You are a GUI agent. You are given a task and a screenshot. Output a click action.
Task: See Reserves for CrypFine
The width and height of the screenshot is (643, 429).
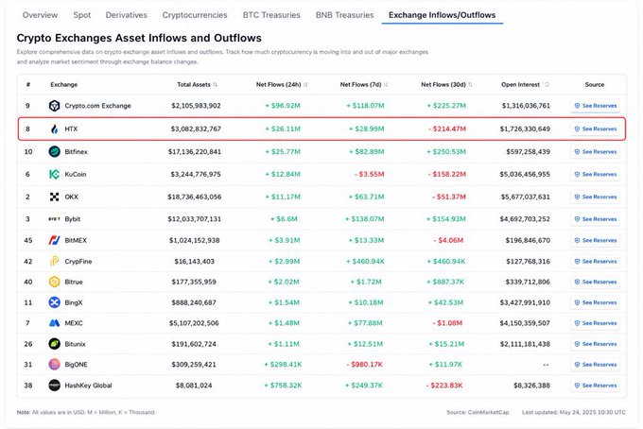tap(595, 262)
